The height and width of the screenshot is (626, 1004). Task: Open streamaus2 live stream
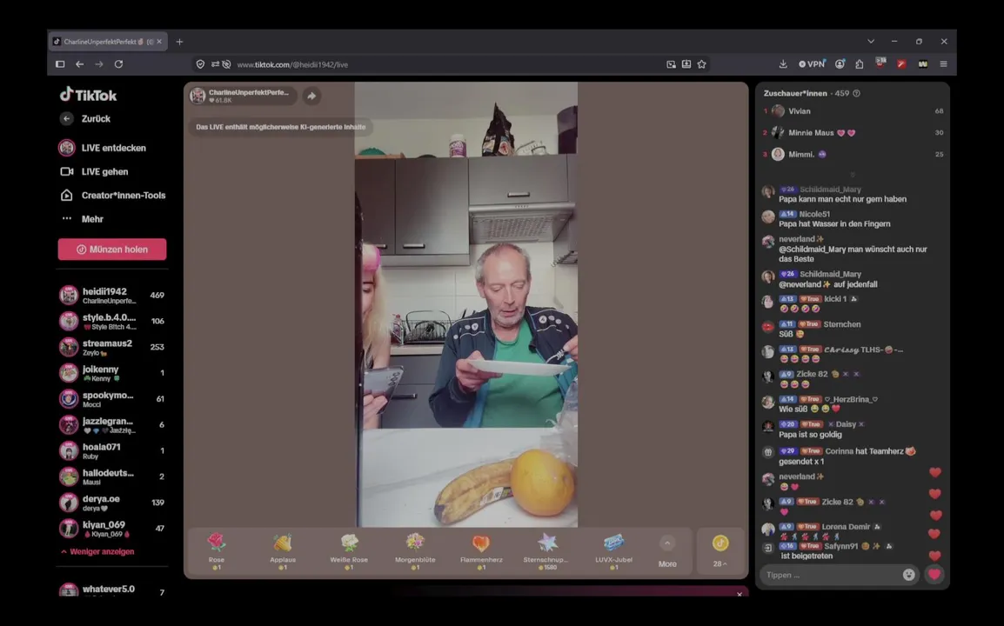[112, 347]
